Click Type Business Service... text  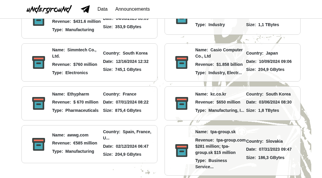click(x=211, y=163)
